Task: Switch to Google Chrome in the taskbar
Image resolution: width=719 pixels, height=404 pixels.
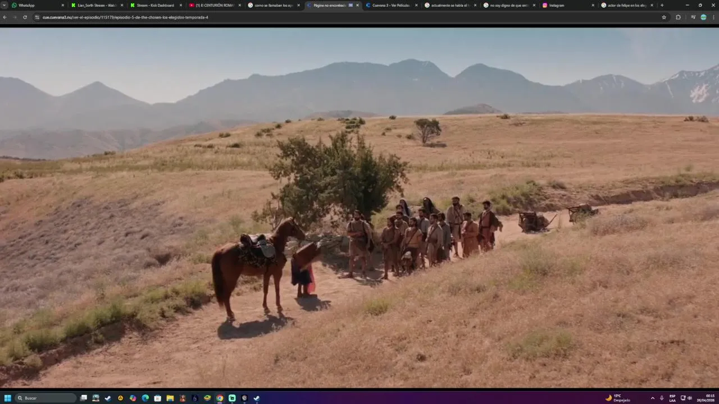Action: (220, 398)
